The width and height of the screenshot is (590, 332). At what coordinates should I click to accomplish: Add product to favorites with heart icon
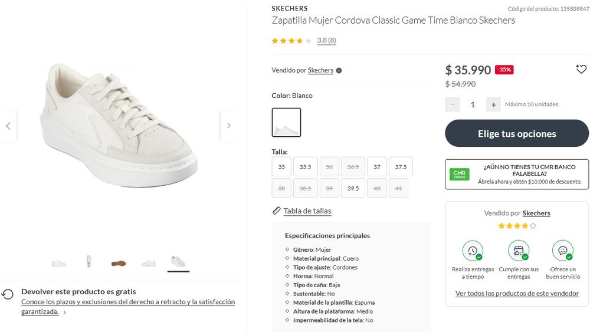coord(581,70)
